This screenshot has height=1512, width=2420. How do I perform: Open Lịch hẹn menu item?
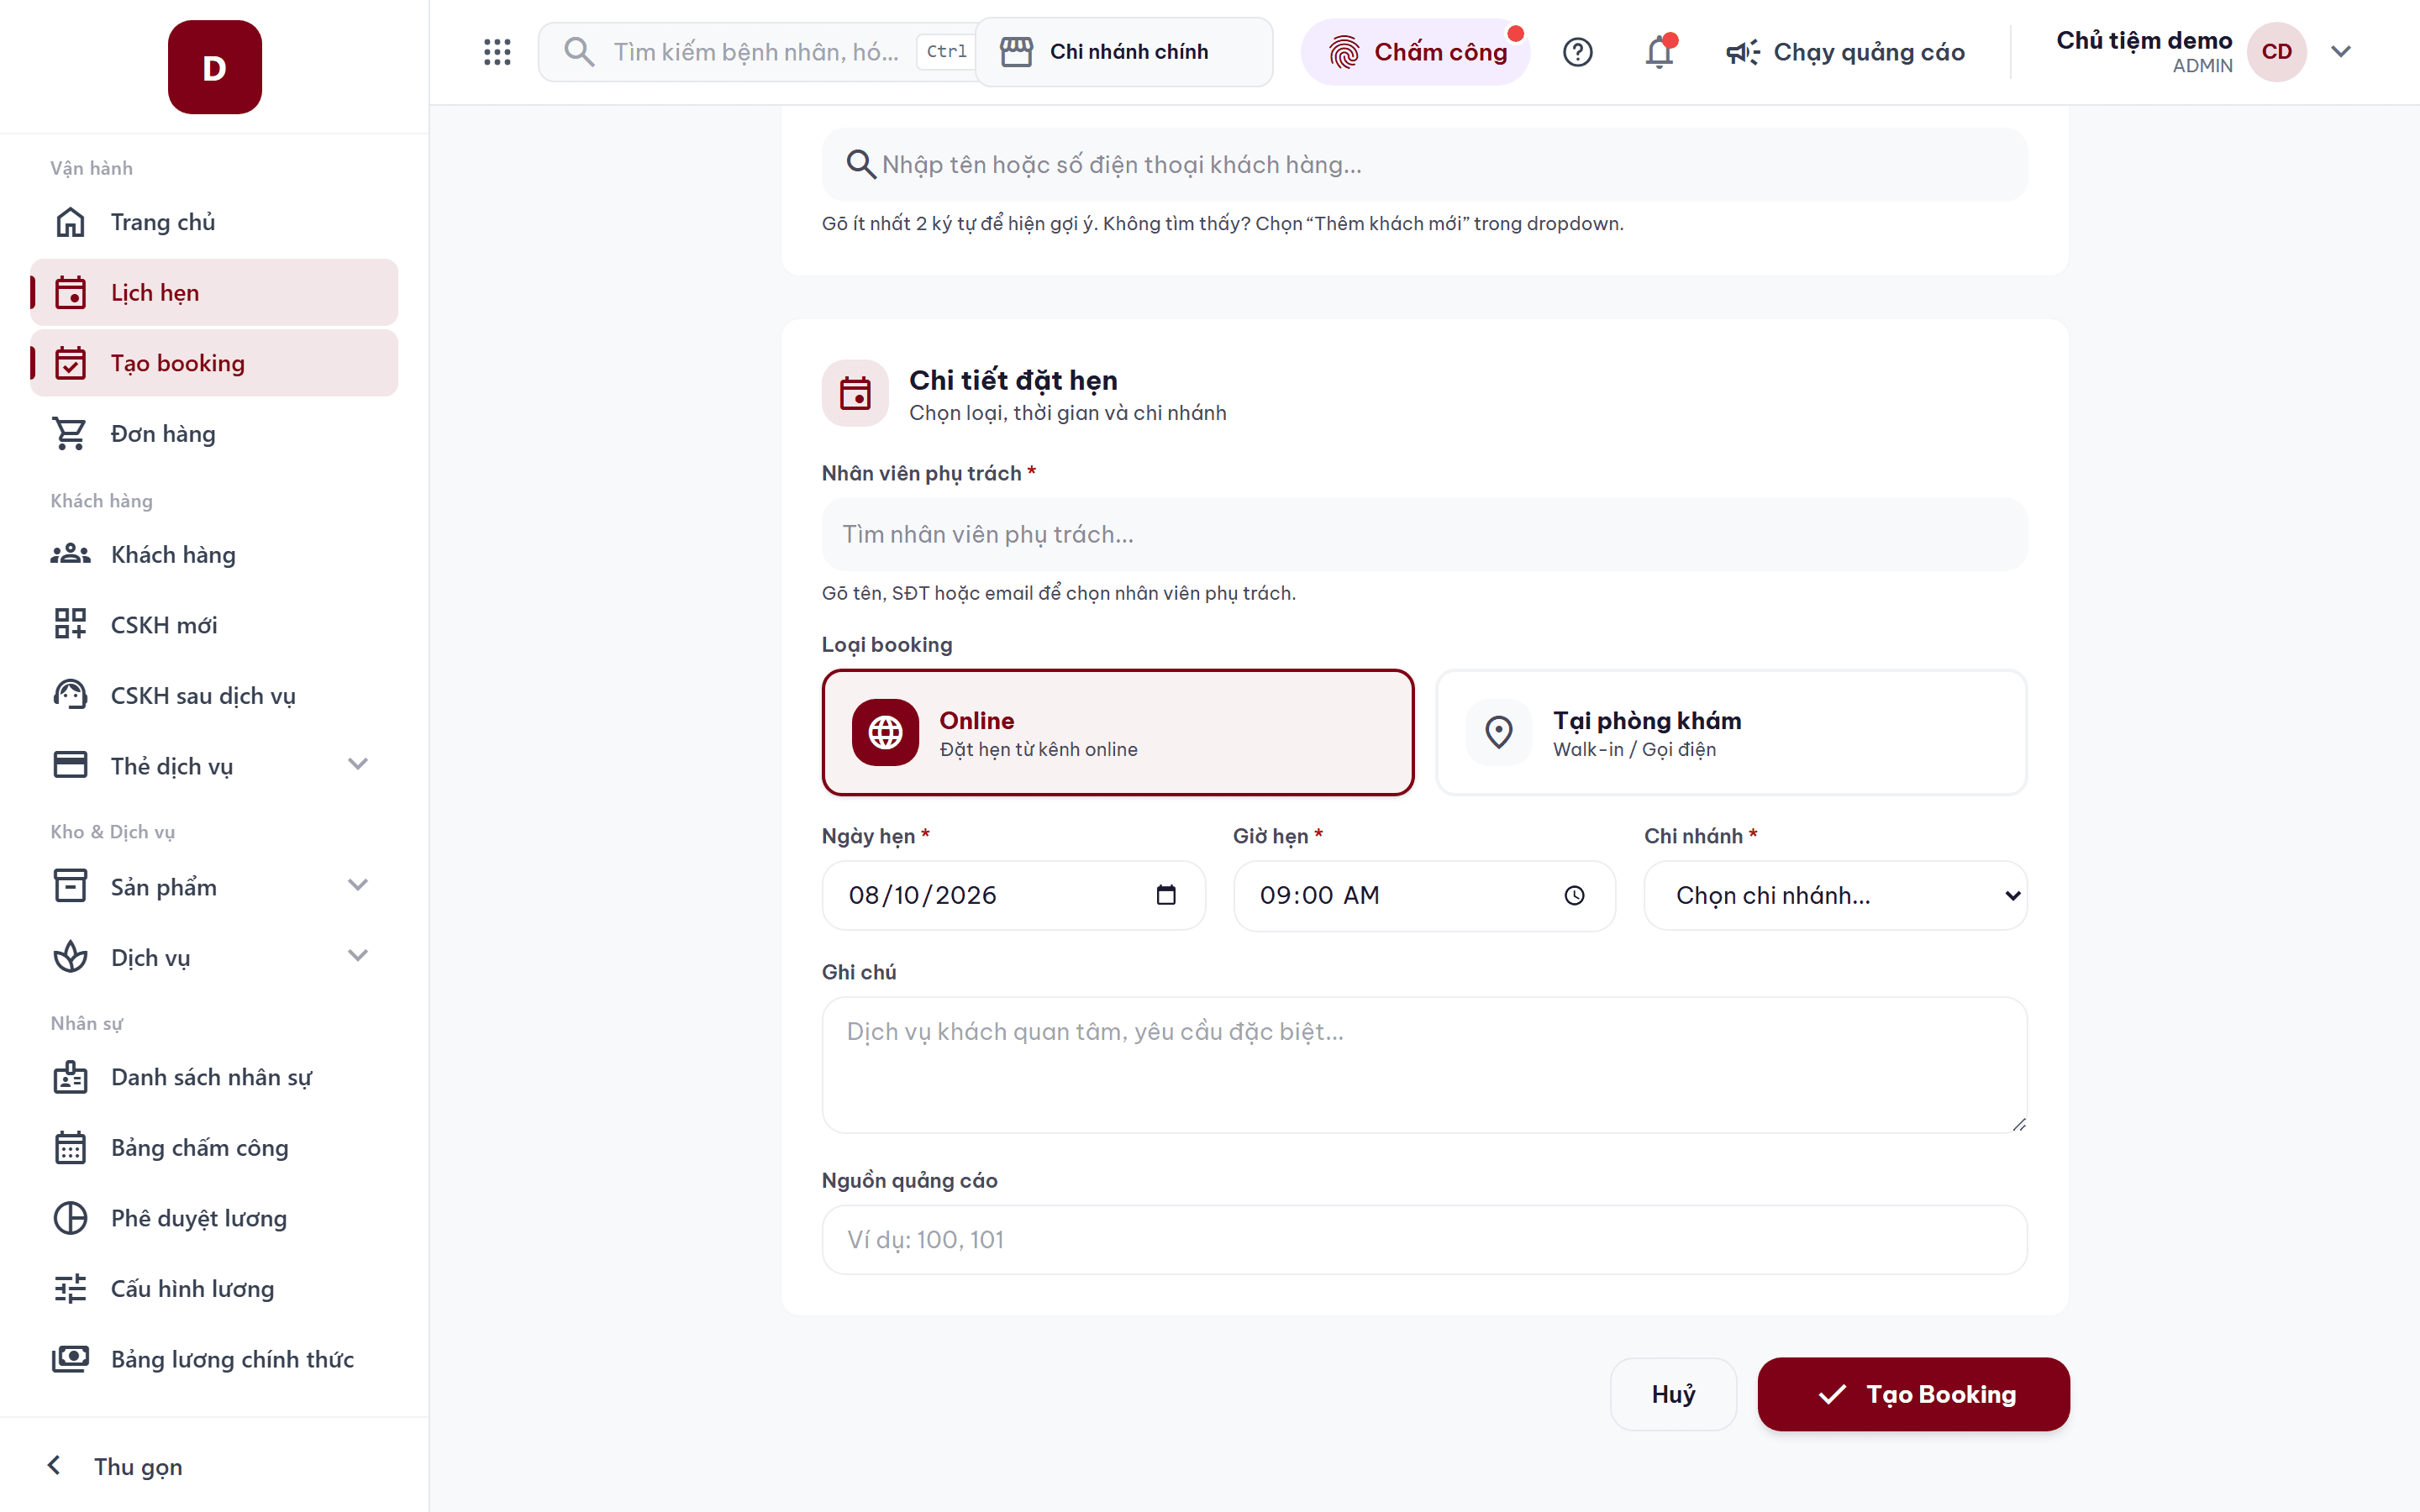pyautogui.click(x=214, y=293)
